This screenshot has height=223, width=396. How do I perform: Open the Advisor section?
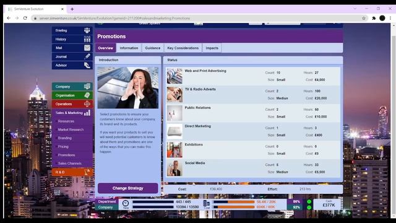pos(72,65)
